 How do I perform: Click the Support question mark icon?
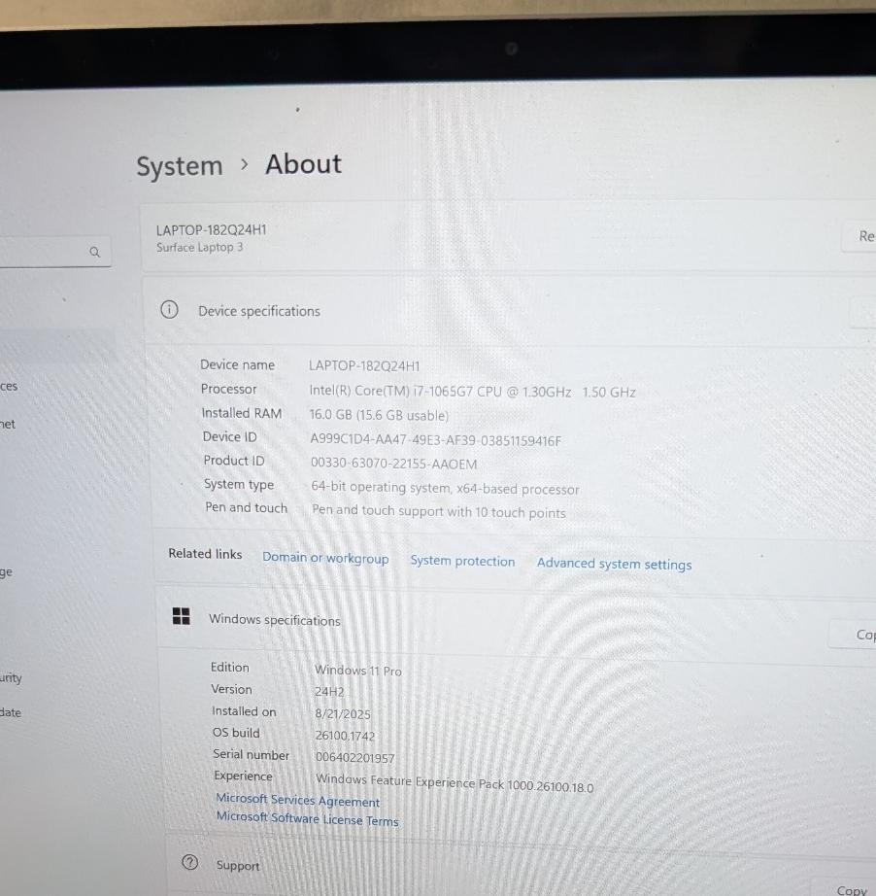coord(189,862)
